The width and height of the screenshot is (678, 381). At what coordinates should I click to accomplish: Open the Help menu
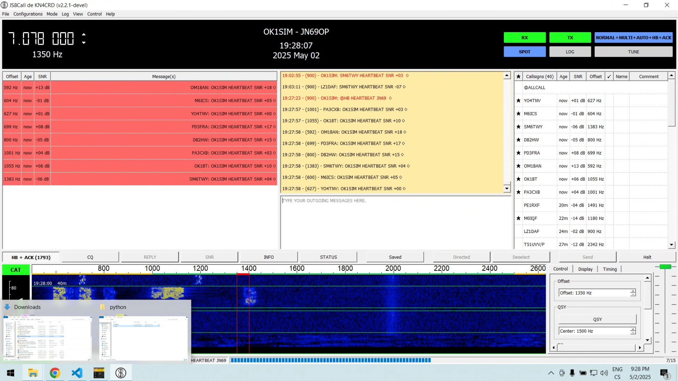(111, 14)
